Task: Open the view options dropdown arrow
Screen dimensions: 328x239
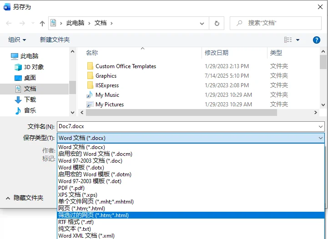Action: [298, 40]
